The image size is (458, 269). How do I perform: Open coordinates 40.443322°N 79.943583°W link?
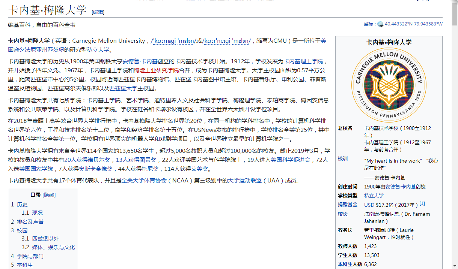414,24
